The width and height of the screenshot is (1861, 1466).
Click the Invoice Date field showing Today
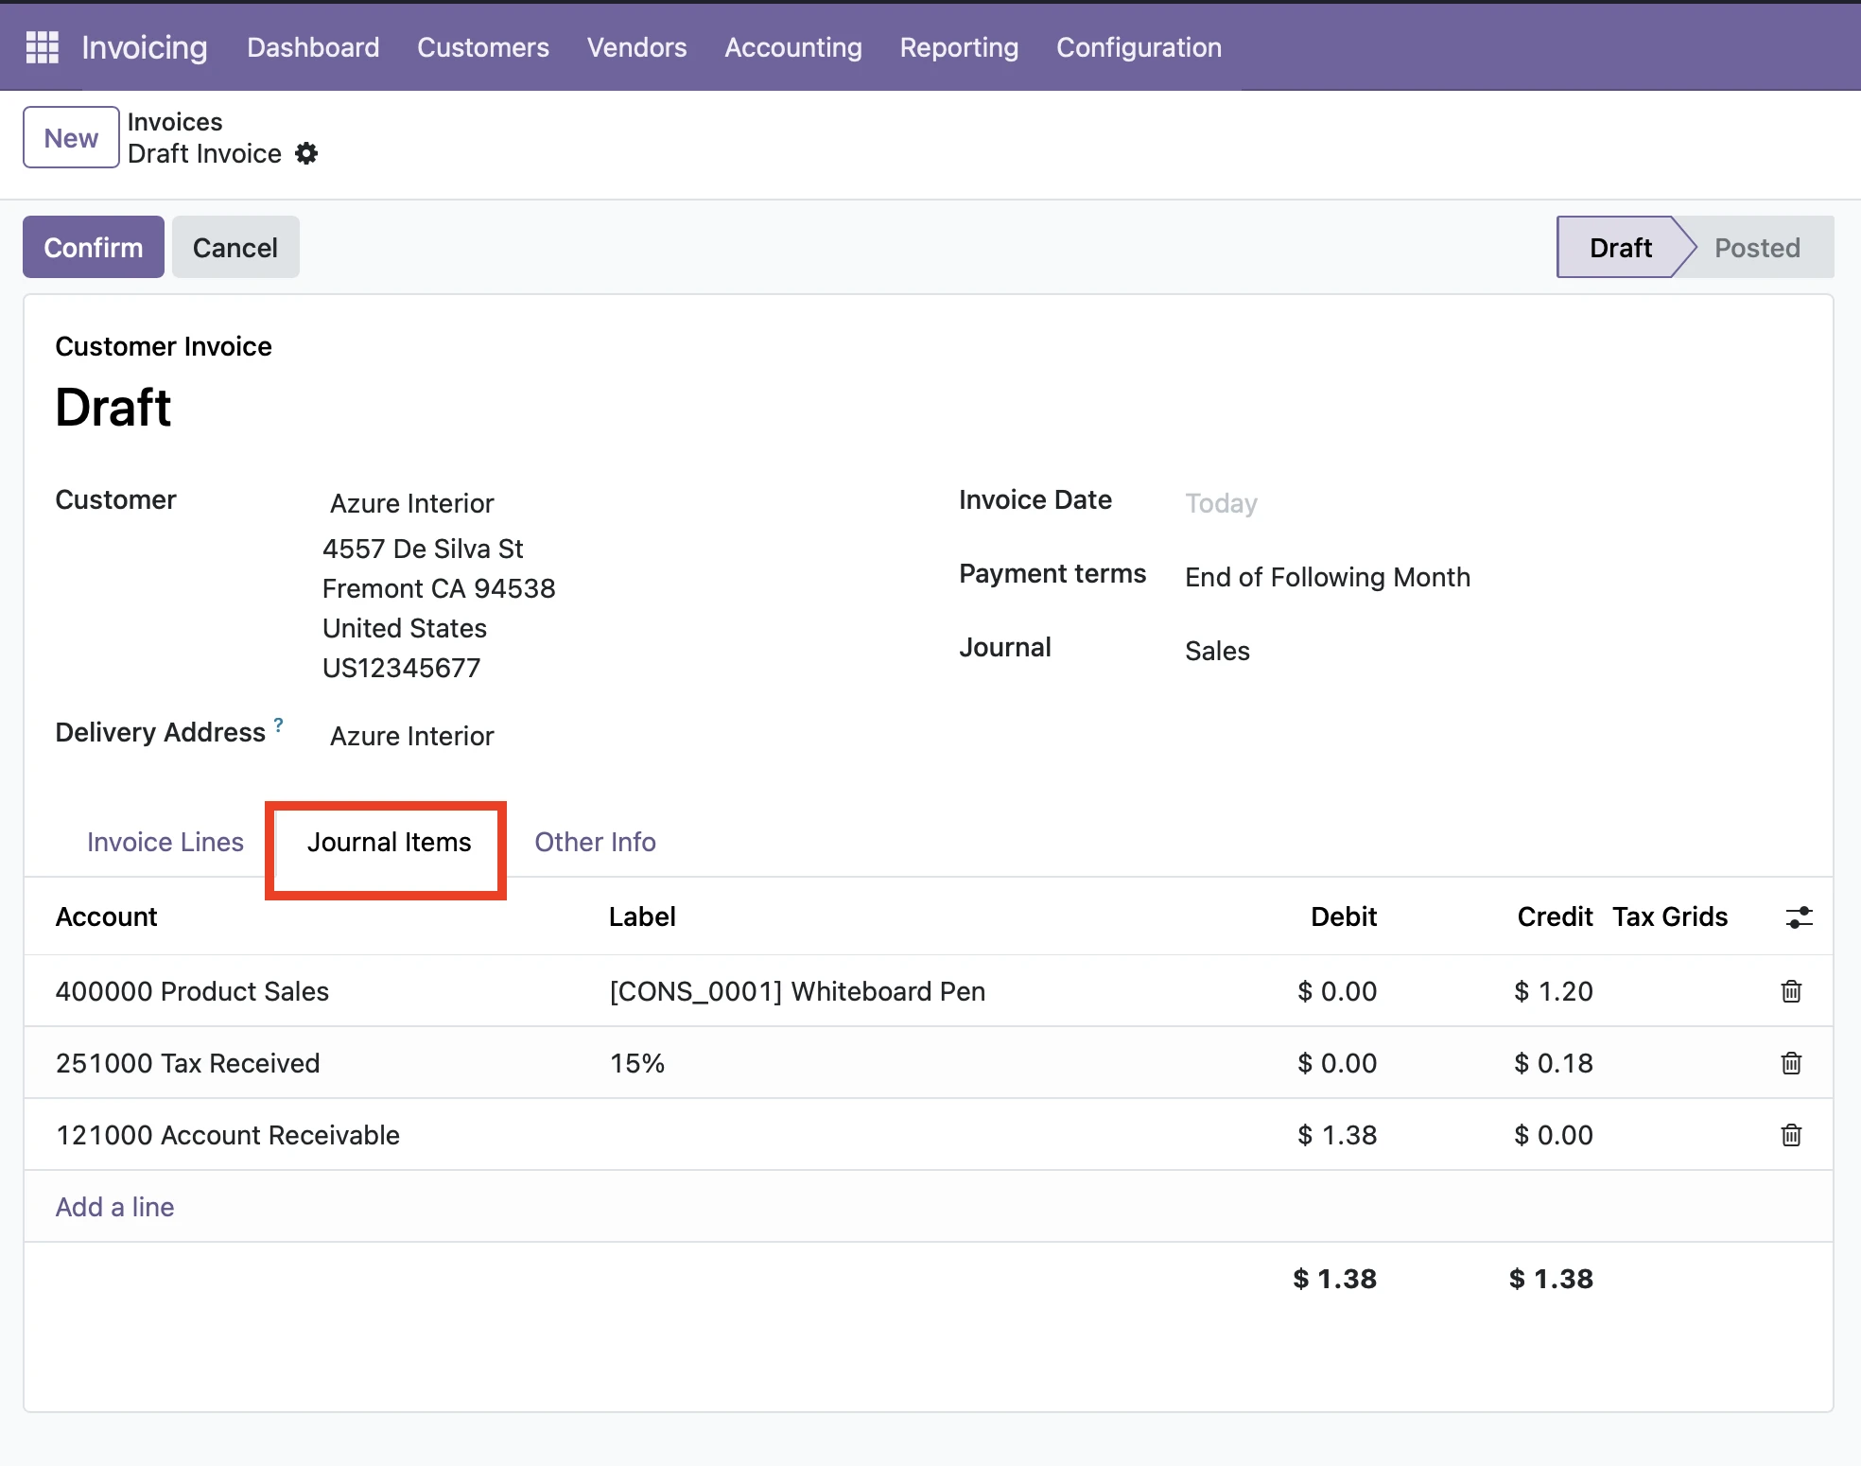pos(1221,503)
